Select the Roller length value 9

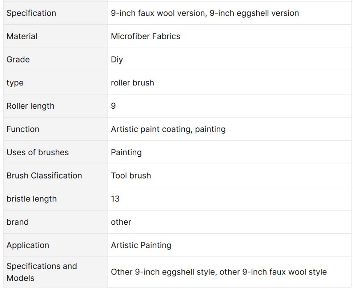tap(113, 106)
